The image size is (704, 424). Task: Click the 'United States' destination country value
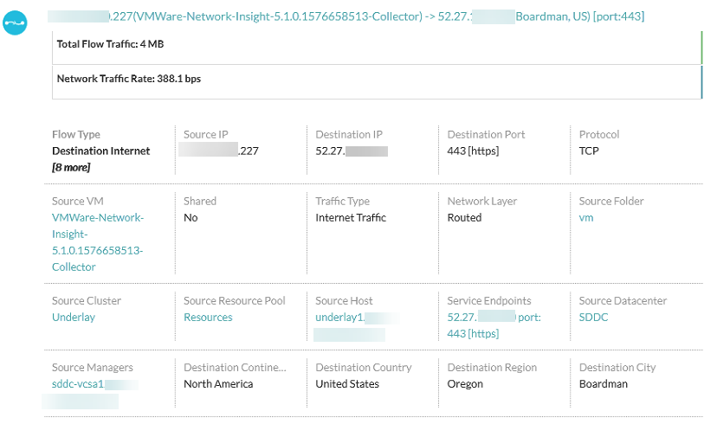pos(347,384)
